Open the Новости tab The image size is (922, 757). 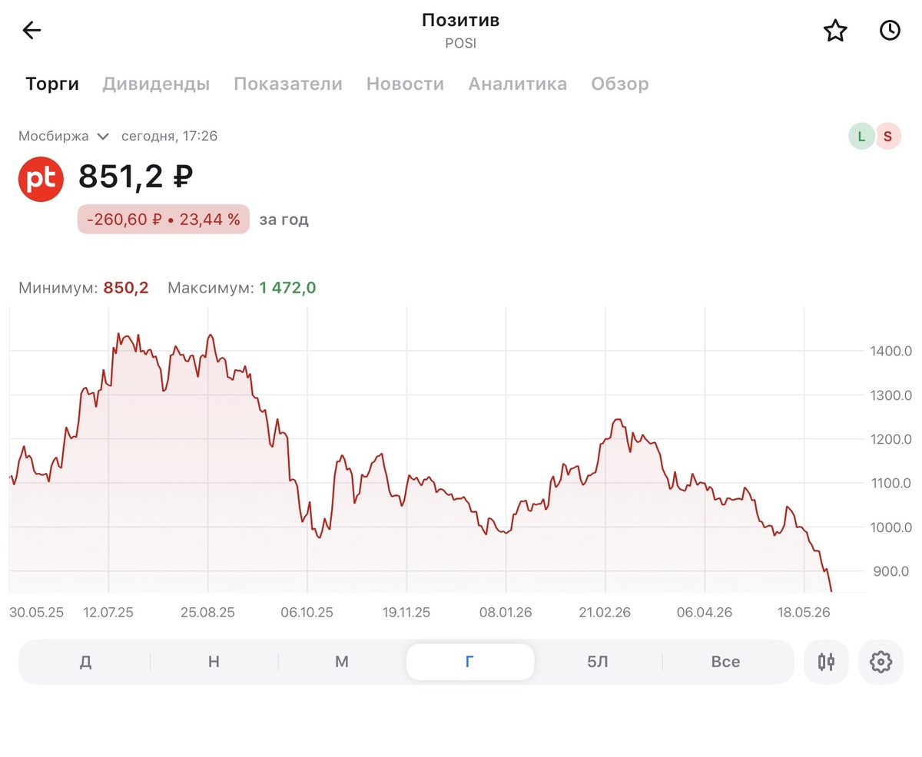click(x=405, y=84)
